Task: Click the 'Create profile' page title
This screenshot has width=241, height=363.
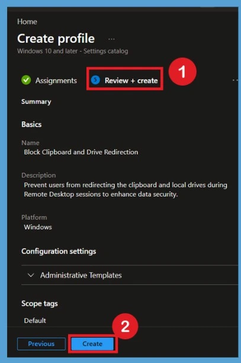Action: pyautogui.click(x=56, y=39)
